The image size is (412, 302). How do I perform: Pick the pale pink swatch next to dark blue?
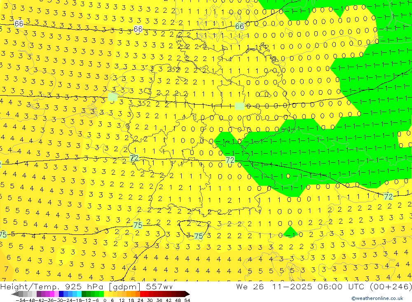[57, 294]
